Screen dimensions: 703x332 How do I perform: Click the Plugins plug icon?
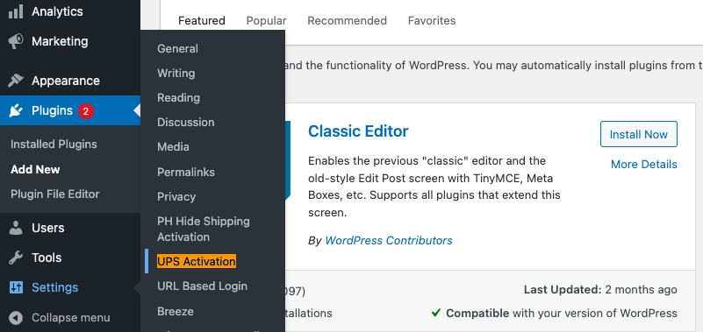(x=16, y=110)
